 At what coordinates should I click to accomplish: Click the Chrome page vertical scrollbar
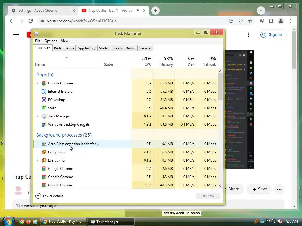(294, 50)
